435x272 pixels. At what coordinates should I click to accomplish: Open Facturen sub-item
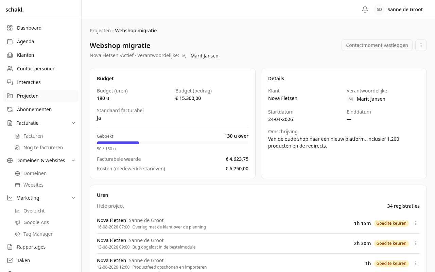point(45,136)
